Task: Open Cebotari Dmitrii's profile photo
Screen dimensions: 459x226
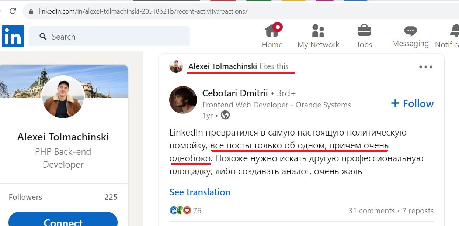Action: [x=183, y=100]
